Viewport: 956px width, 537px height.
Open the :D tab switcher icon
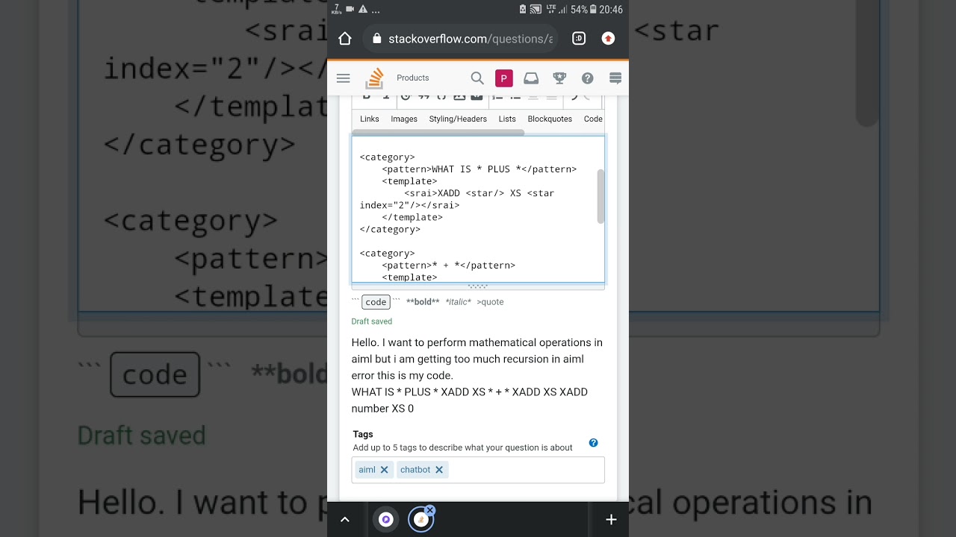(579, 39)
